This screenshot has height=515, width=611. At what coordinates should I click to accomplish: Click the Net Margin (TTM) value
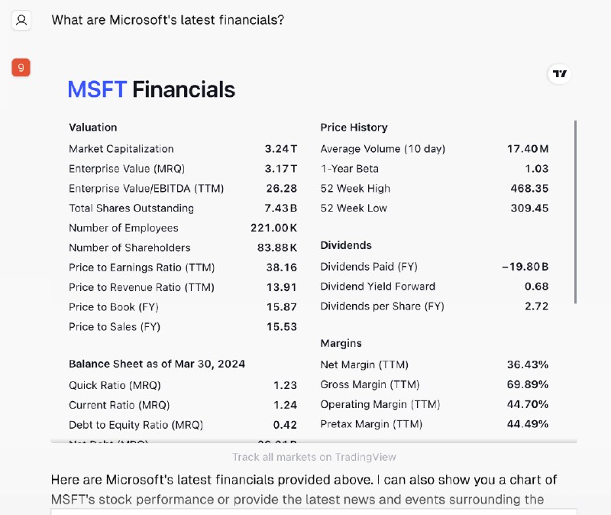click(528, 364)
